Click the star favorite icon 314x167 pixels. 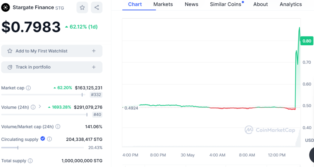82,7
